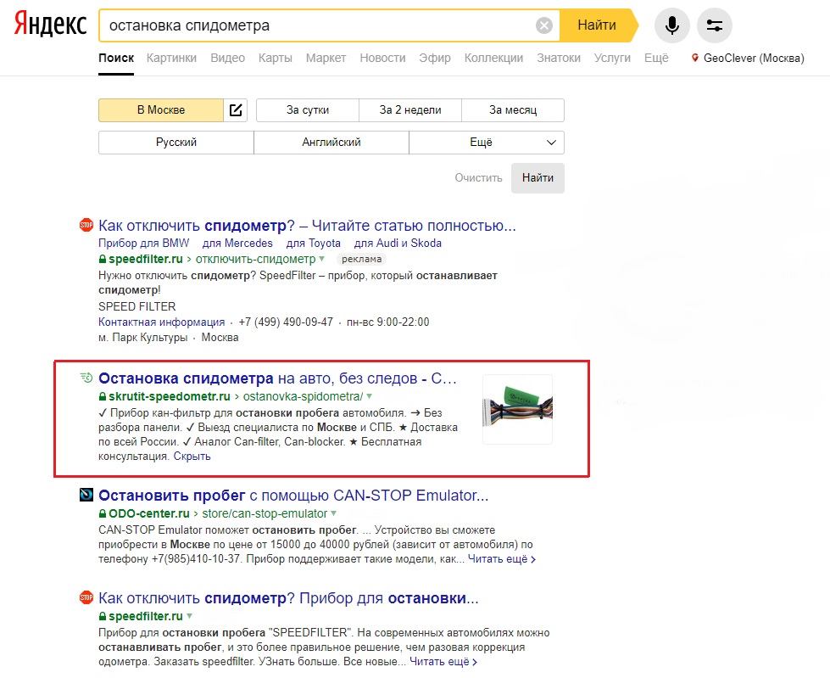Click lock icon beside skrutit-speedometr.ru

[103, 397]
